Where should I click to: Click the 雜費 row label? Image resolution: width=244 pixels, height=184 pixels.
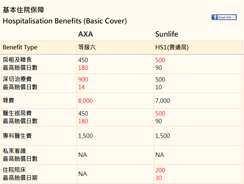[8, 100]
